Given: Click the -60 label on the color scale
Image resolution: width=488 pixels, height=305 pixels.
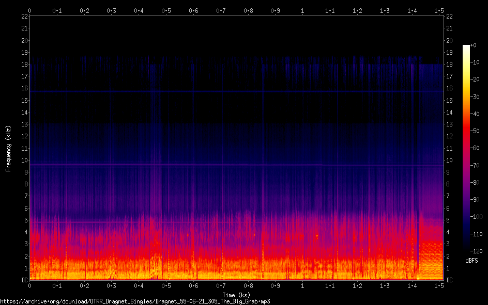Looking at the screenshot, I should (476, 148).
